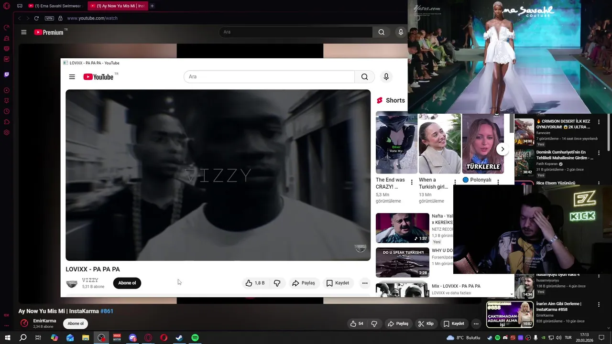Open TÜRKLERLE Polonyalı short thumbnail
The height and width of the screenshot is (344, 612).
483,143
